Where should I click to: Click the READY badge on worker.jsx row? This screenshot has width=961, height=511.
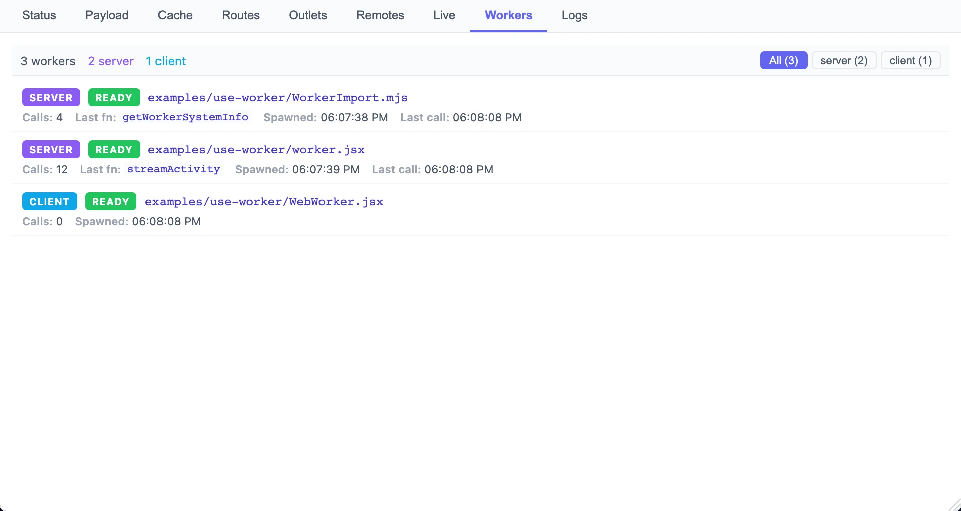[114, 150]
